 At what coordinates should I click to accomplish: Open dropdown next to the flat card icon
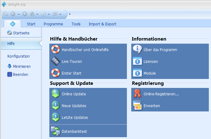pyautogui.click(x=61, y=14)
